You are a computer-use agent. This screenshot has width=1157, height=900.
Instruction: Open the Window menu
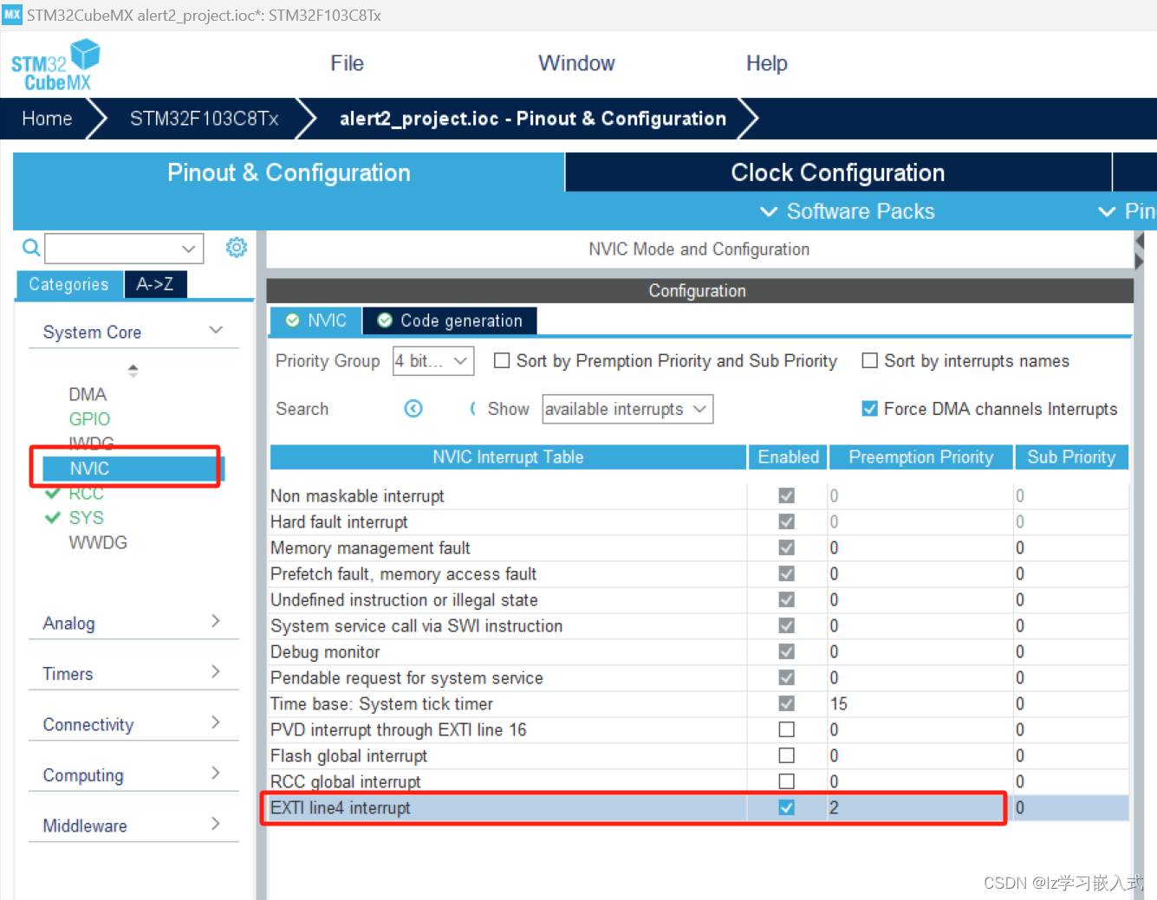576,63
